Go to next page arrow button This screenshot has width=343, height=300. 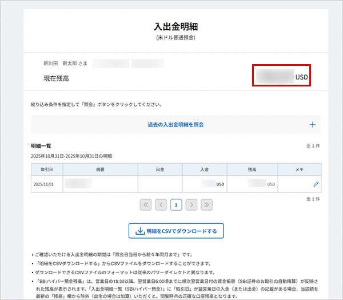(192, 204)
